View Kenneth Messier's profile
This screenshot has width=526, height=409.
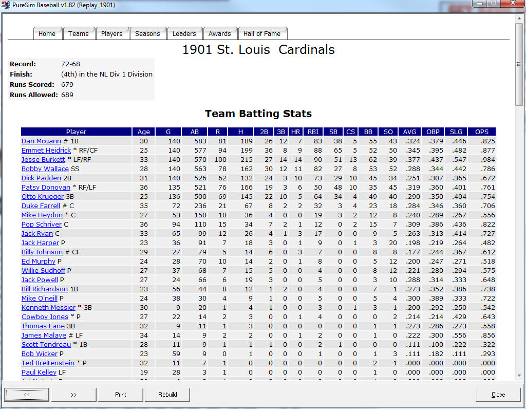[x=49, y=307]
